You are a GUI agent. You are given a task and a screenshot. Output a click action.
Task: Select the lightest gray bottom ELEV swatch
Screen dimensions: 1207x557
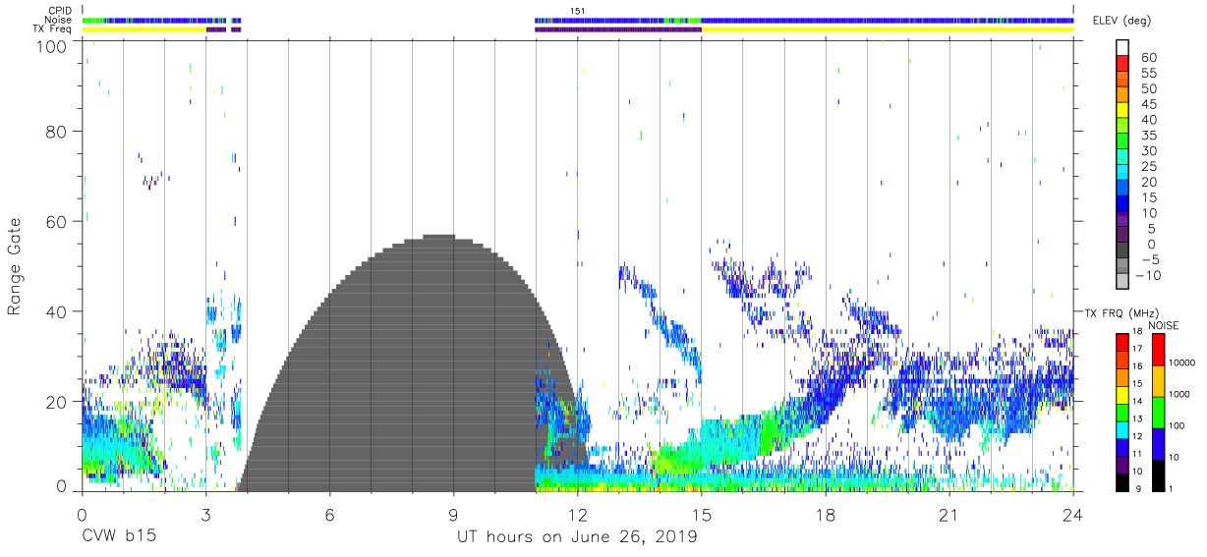pos(1122,282)
